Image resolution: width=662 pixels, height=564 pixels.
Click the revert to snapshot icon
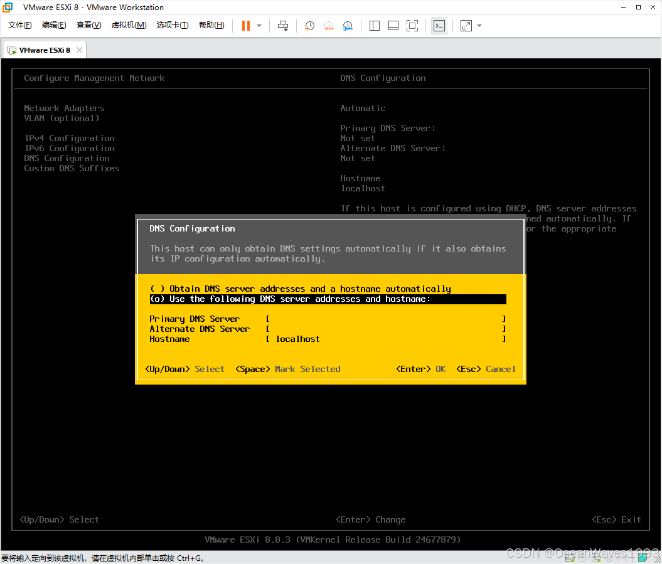pyautogui.click(x=329, y=26)
